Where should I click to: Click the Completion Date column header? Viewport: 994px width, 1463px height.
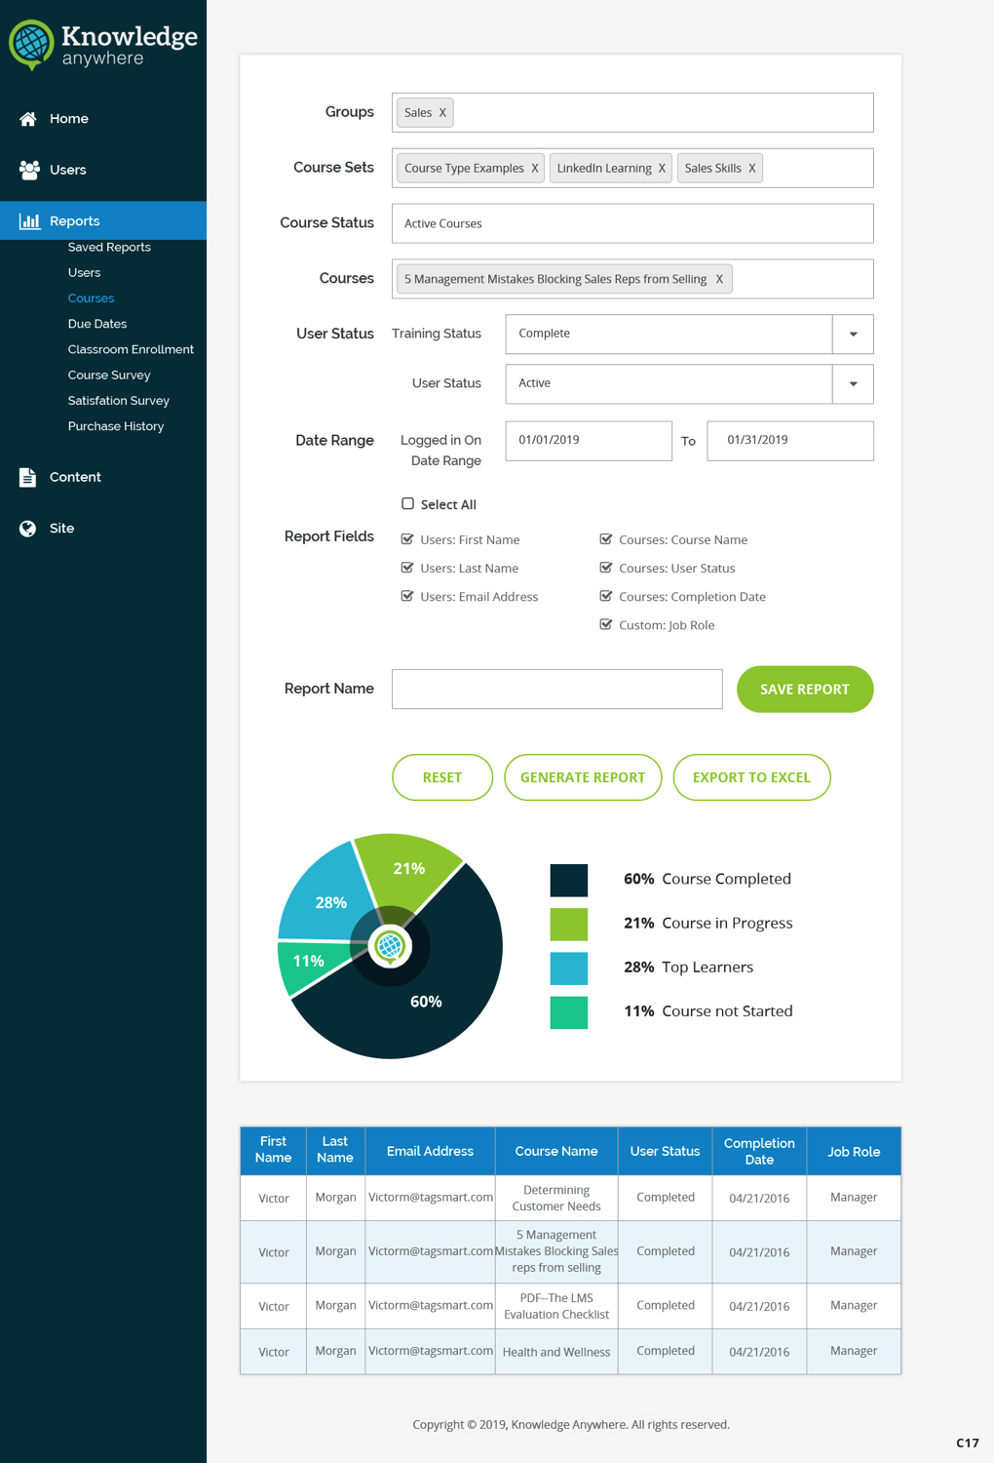[759, 1151]
